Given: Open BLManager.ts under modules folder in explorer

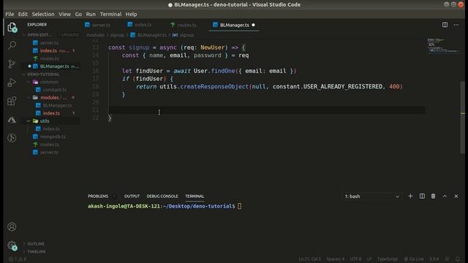Looking at the screenshot, I should pos(57,105).
